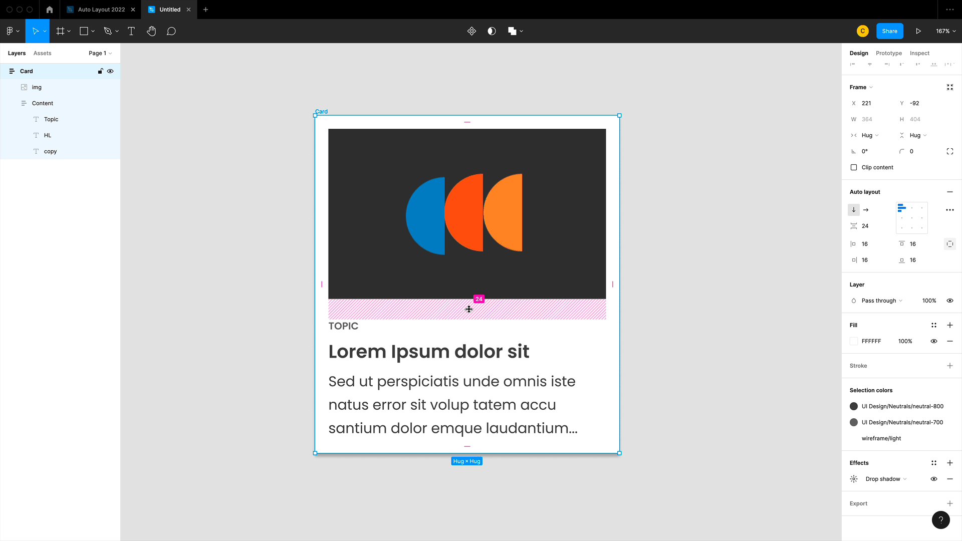
Task: Click the FFFFFF fill color swatch
Action: click(x=854, y=341)
